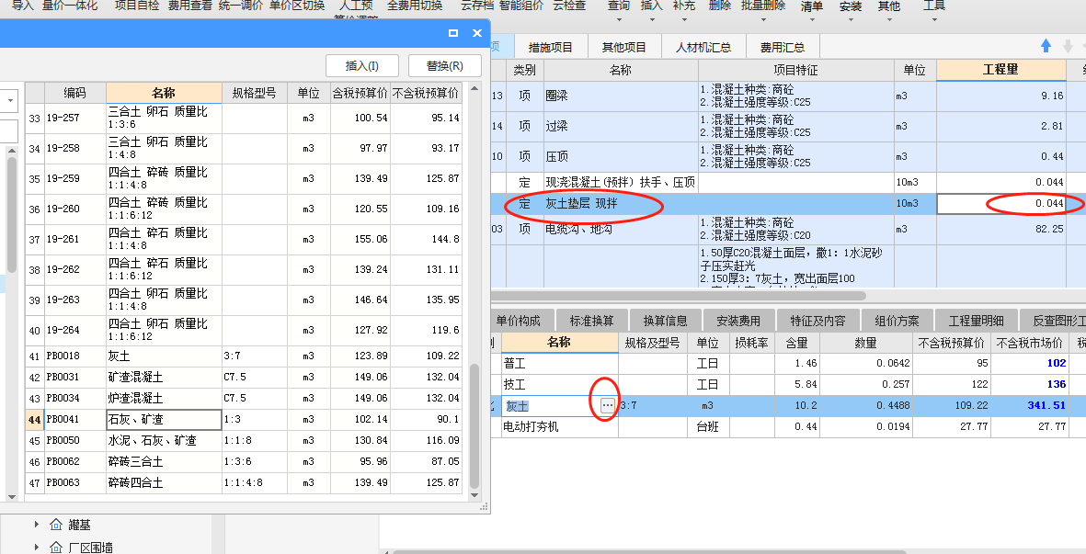Image resolution: width=1086 pixels, height=554 pixels.
Task: Open the 插入 toolbar item
Action: (x=652, y=6)
